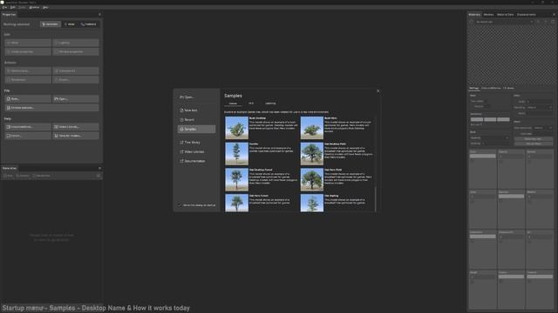Select the Oak Hero Forest sample thumbnail
The width and height of the screenshot is (558, 313).
236,203
